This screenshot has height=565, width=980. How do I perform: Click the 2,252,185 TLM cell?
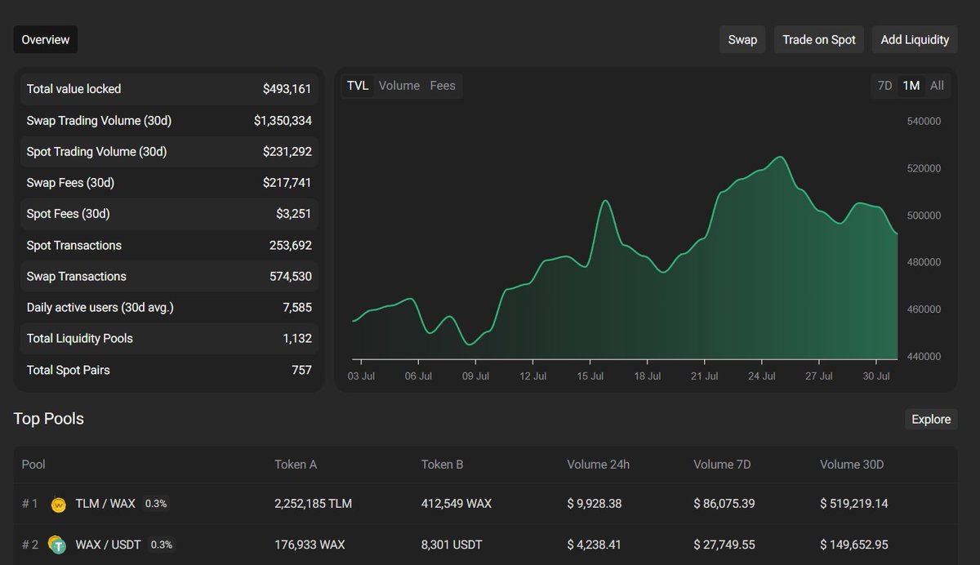tap(314, 504)
